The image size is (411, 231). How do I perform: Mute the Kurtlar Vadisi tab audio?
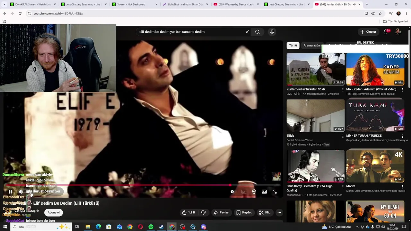[354, 4]
